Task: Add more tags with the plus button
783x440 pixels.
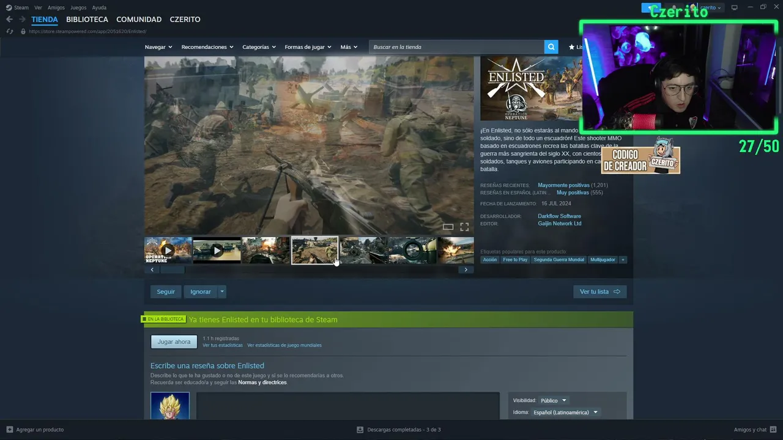Action: [623, 260]
